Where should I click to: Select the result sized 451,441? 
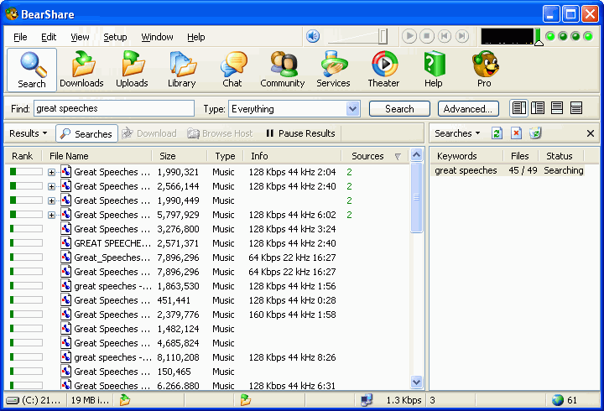click(x=208, y=300)
